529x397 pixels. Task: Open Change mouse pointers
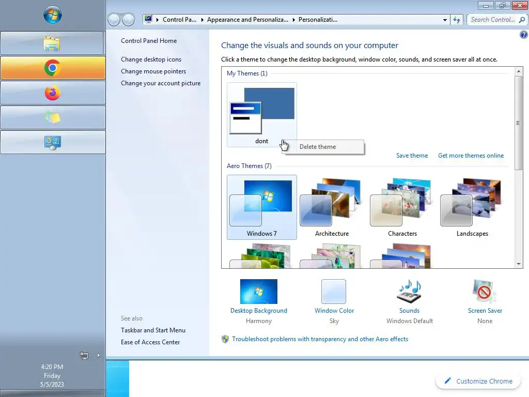tap(153, 71)
